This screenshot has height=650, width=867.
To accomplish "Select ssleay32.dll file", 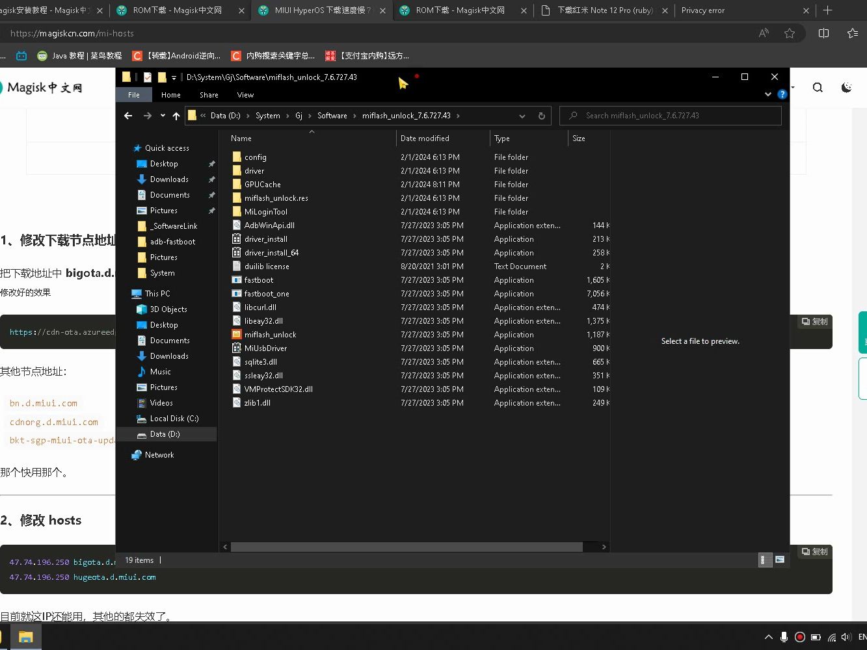I will tap(263, 376).
